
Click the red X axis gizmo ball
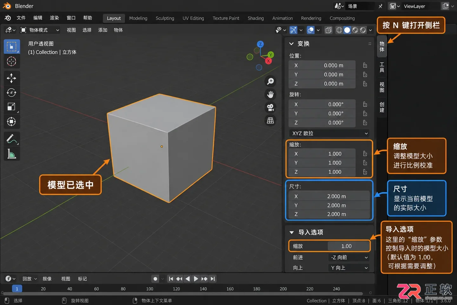[268, 61]
